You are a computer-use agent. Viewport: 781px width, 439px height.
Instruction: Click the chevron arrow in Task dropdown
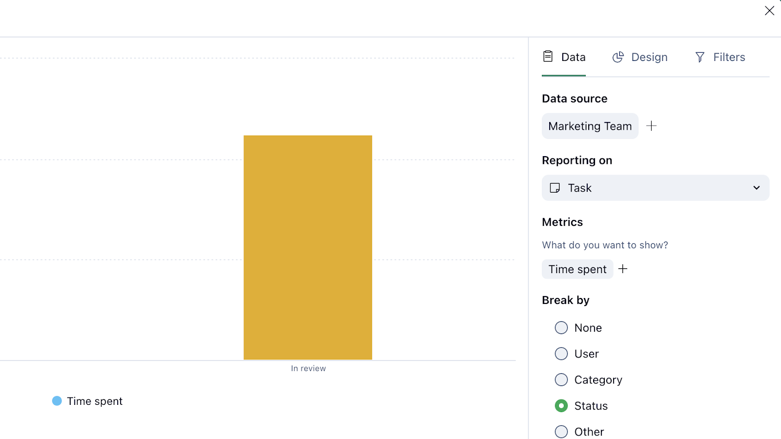(757, 188)
